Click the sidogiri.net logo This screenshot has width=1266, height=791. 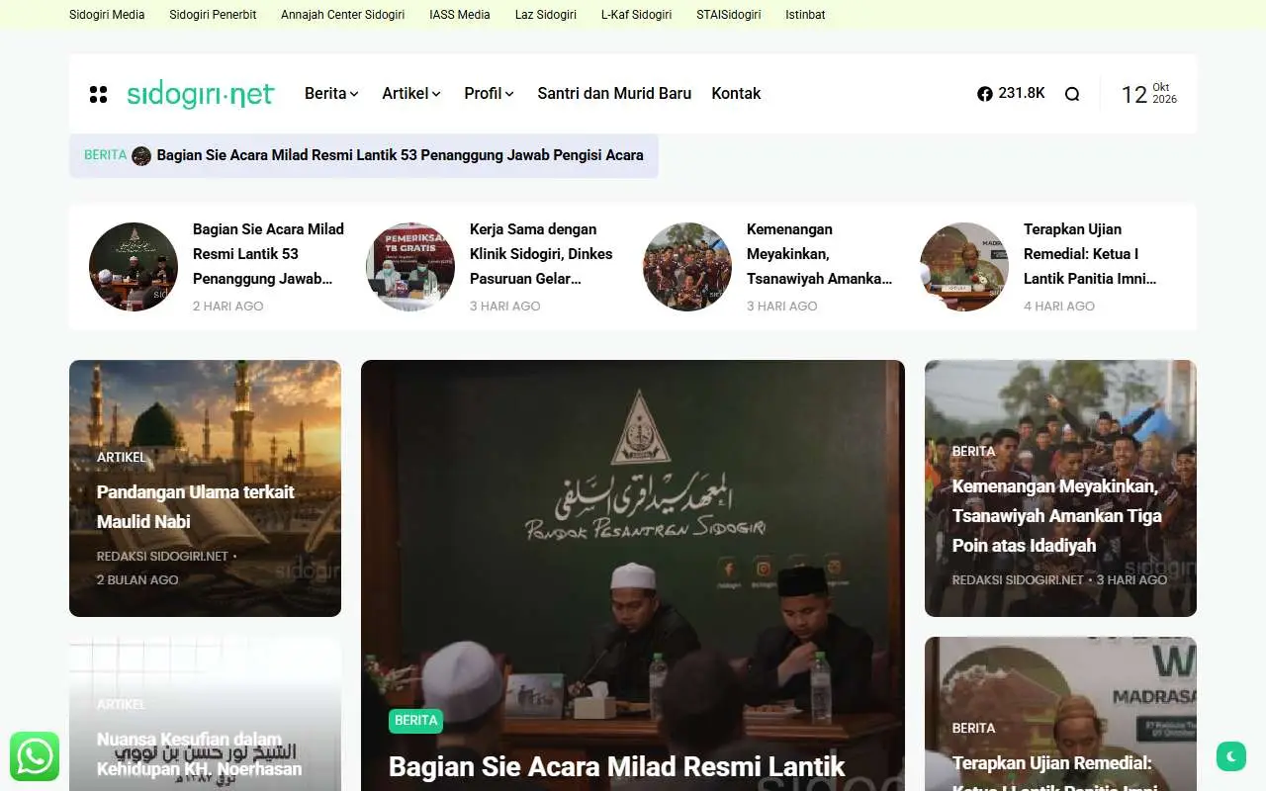[201, 94]
